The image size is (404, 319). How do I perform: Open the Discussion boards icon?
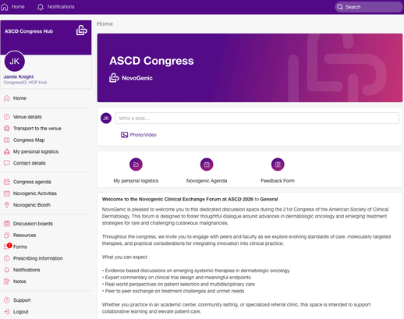[7, 224]
